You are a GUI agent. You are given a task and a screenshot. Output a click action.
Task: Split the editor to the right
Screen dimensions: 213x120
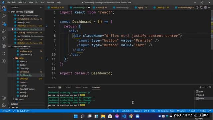point(205,7)
